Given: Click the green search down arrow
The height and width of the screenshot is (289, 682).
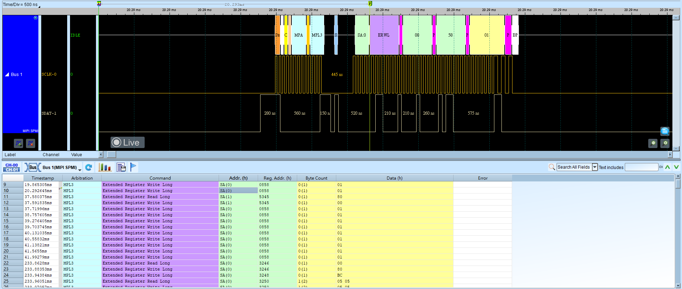Looking at the screenshot, I should click(676, 167).
